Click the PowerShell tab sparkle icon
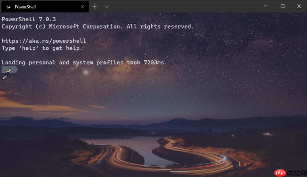 (8, 7)
